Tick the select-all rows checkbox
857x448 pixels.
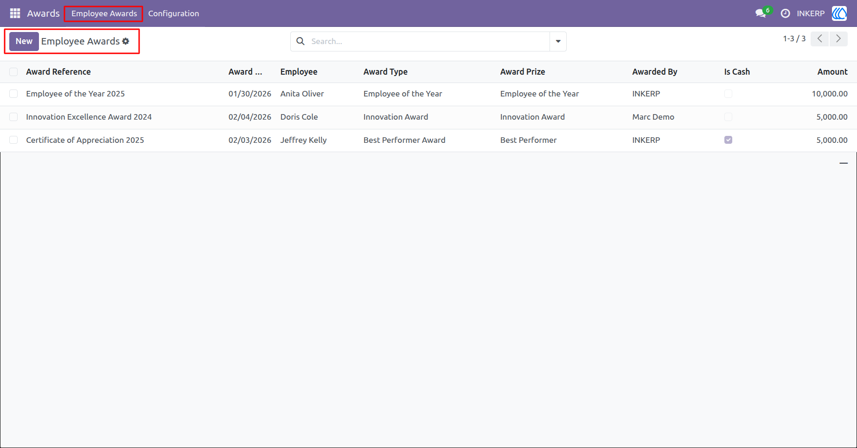pyautogui.click(x=13, y=72)
